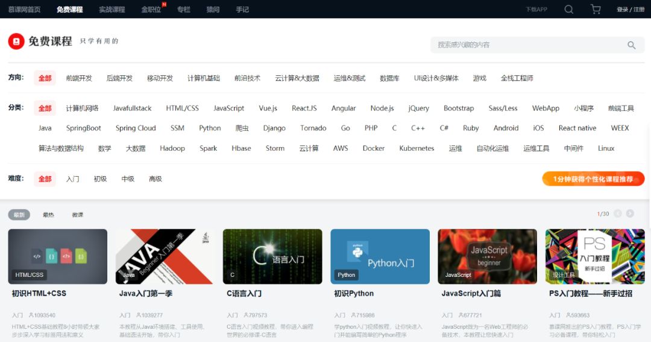Click the HTML/CSS tag on first card
651x342 pixels.
pyautogui.click(x=29, y=274)
